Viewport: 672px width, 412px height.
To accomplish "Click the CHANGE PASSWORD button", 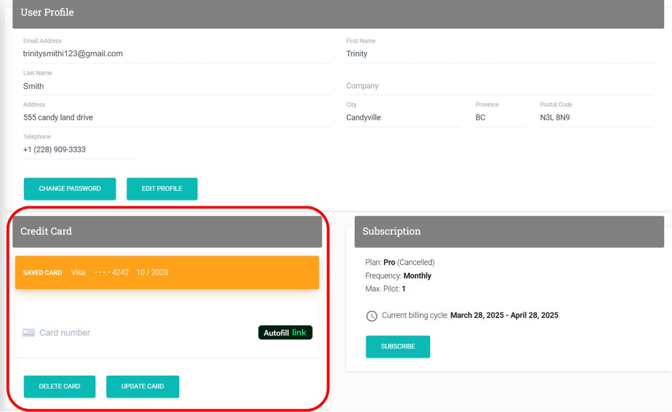I will click(x=69, y=189).
